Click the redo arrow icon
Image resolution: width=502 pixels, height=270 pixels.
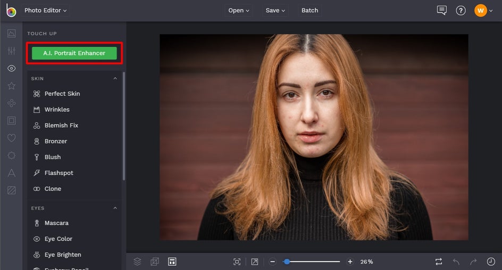473,261
